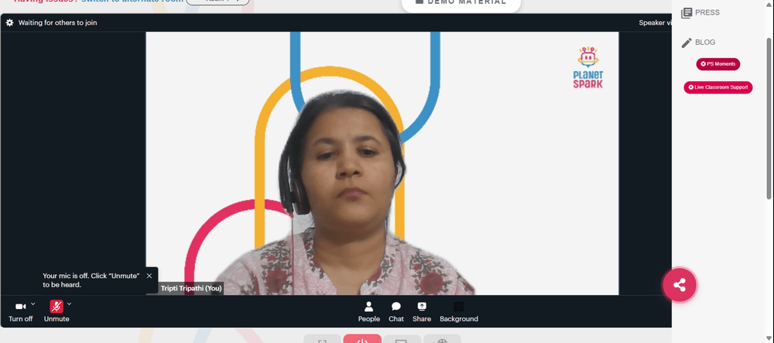The width and height of the screenshot is (774, 343).
Task: Open the Chat panel
Action: coord(396,312)
